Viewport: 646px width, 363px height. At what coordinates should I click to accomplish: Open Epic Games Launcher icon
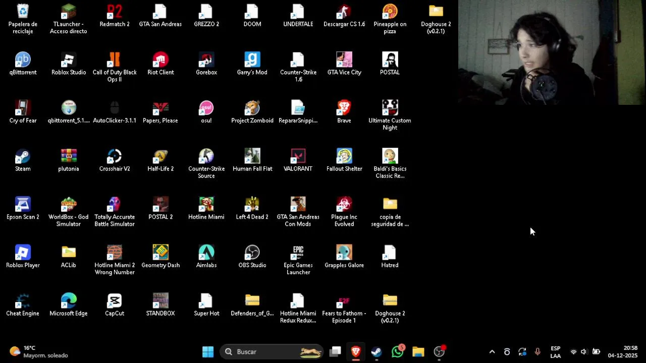(x=298, y=260)
